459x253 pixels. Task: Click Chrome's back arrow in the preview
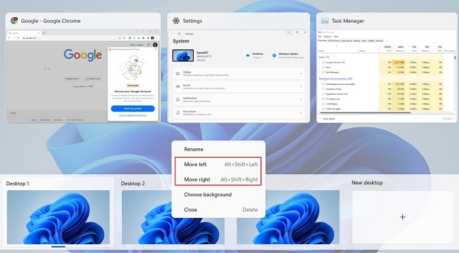9,38
